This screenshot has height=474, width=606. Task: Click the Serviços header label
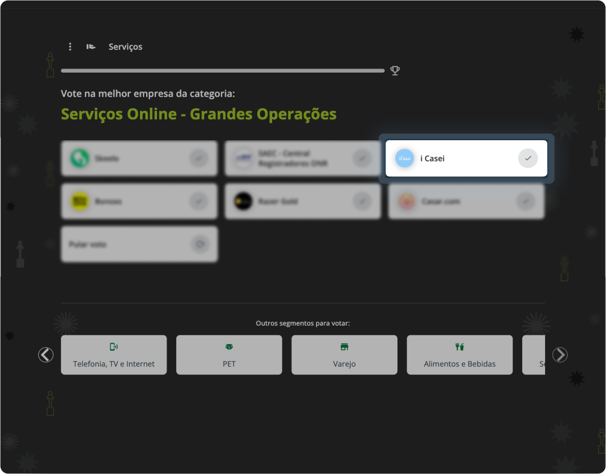click(125, 47)
